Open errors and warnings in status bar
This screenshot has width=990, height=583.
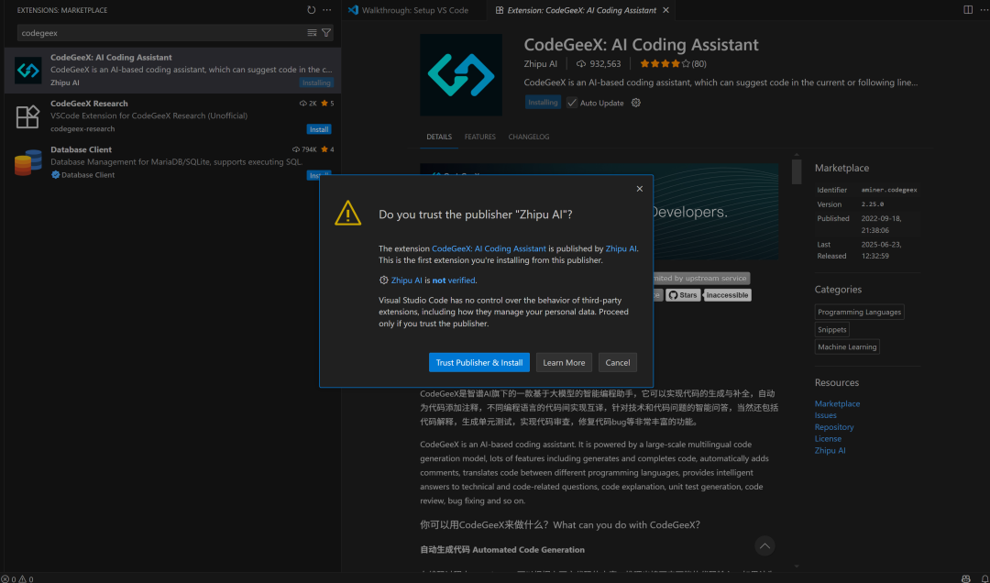(x=17, y=578)
